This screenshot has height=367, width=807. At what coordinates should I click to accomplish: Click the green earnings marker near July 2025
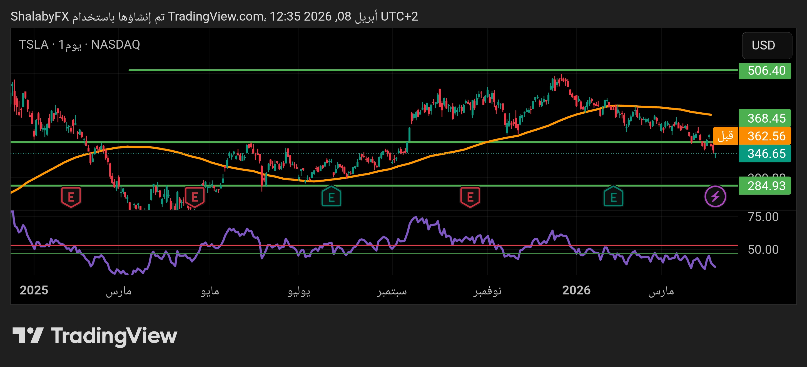pos(331,197)
